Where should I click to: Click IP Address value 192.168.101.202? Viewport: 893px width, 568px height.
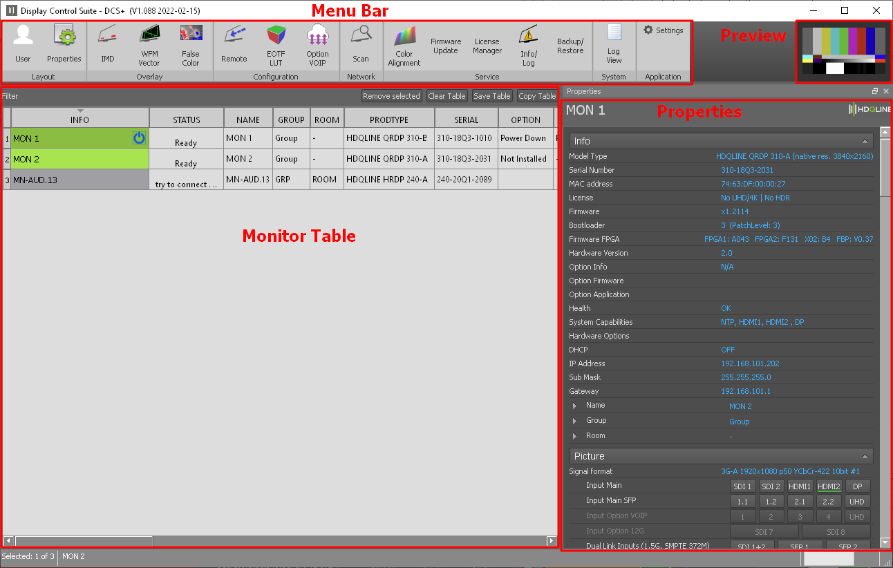tap(750, 363)
